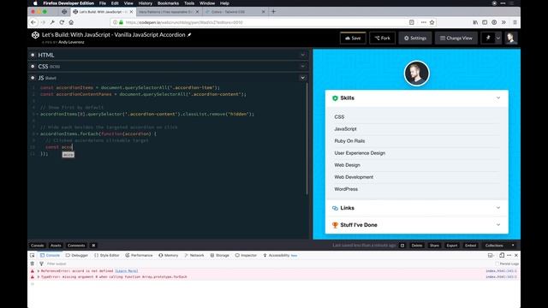Open the Bookmarks menu

point(168,3)
